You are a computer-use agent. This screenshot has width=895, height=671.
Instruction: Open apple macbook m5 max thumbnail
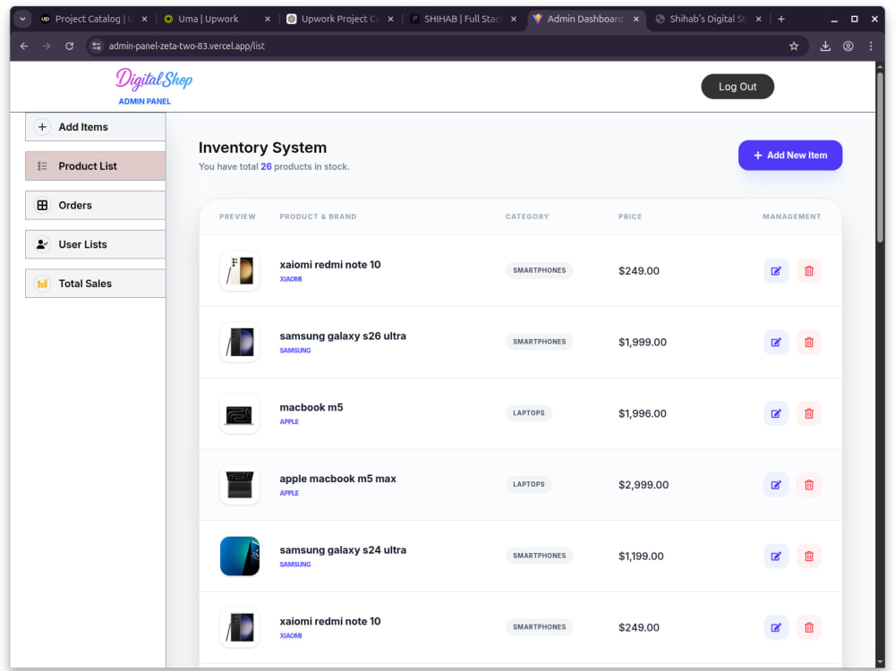pos(240,485)
